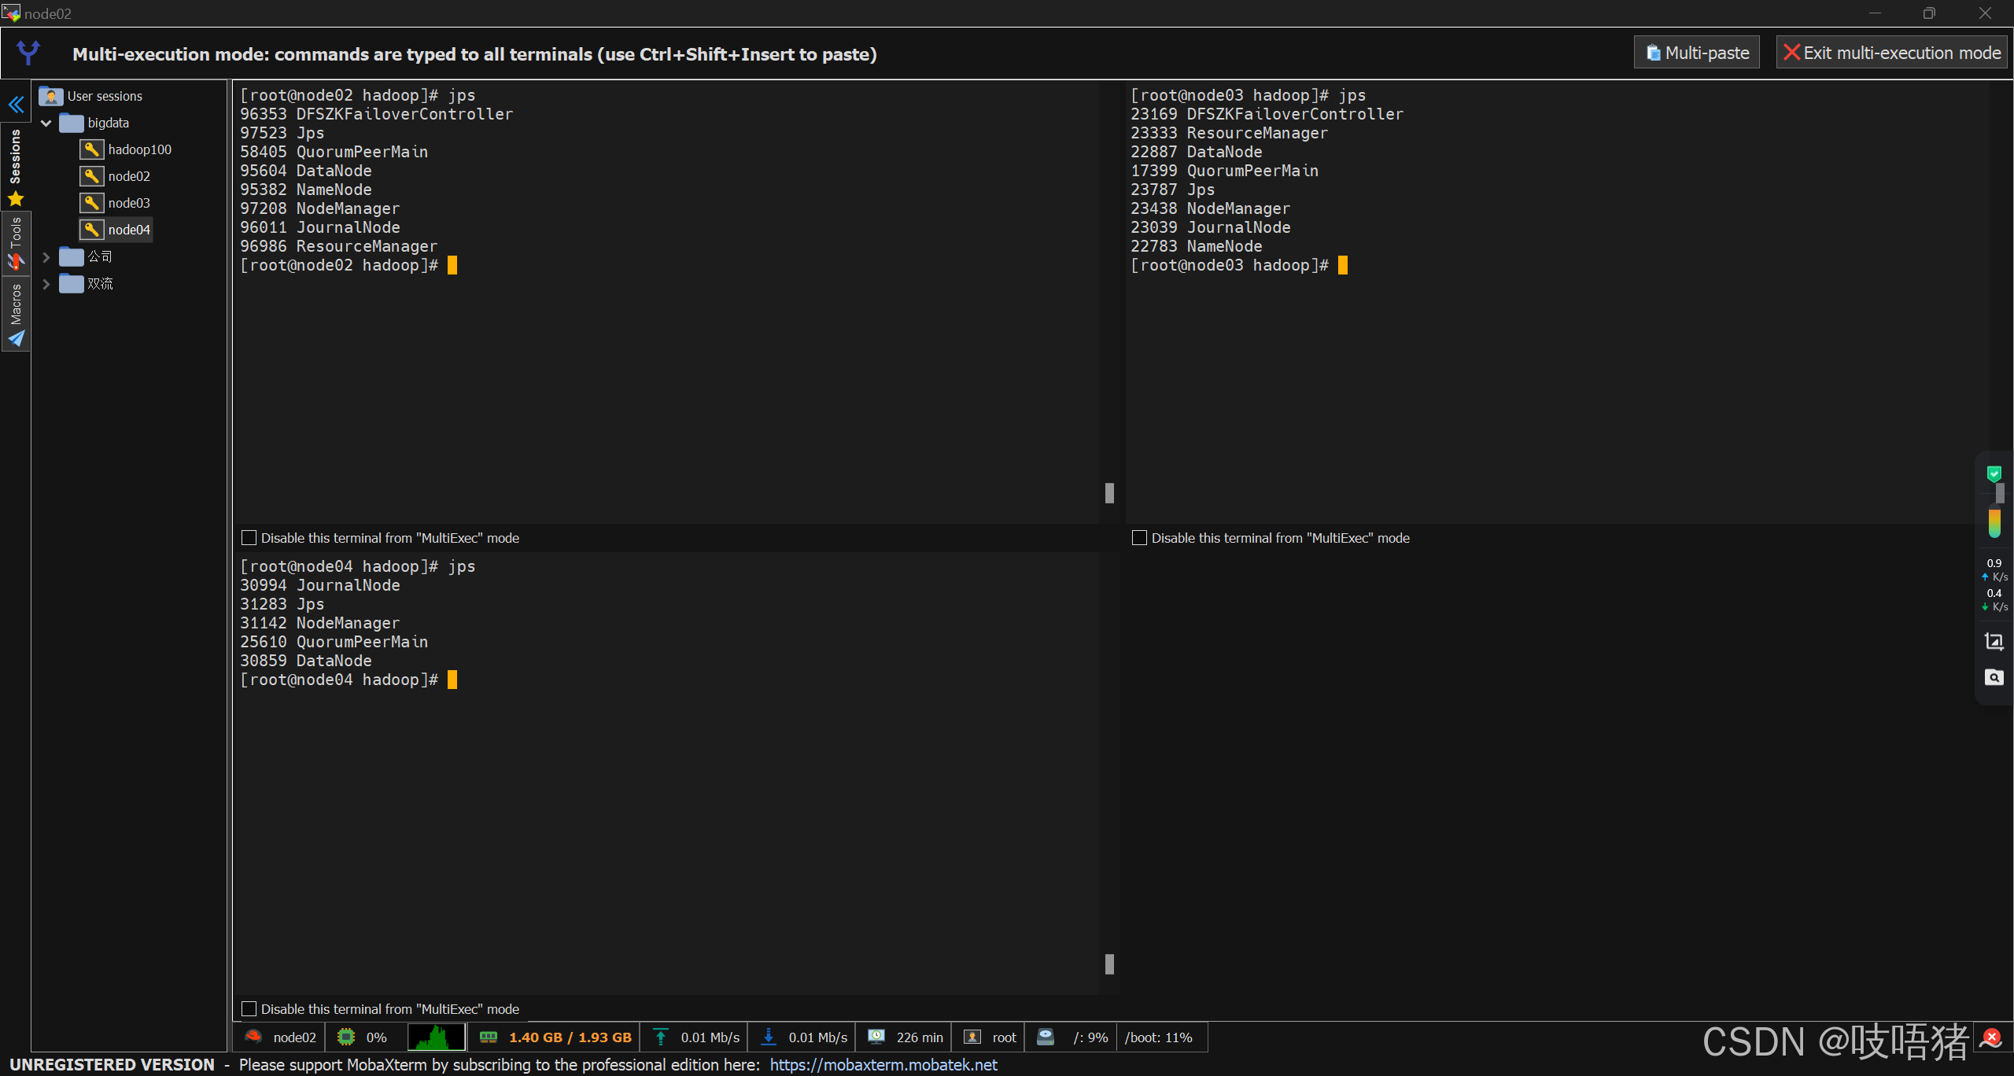Expand the 公司 folder
This screenshot has height=1076, width=2014.
coord(46,257)
